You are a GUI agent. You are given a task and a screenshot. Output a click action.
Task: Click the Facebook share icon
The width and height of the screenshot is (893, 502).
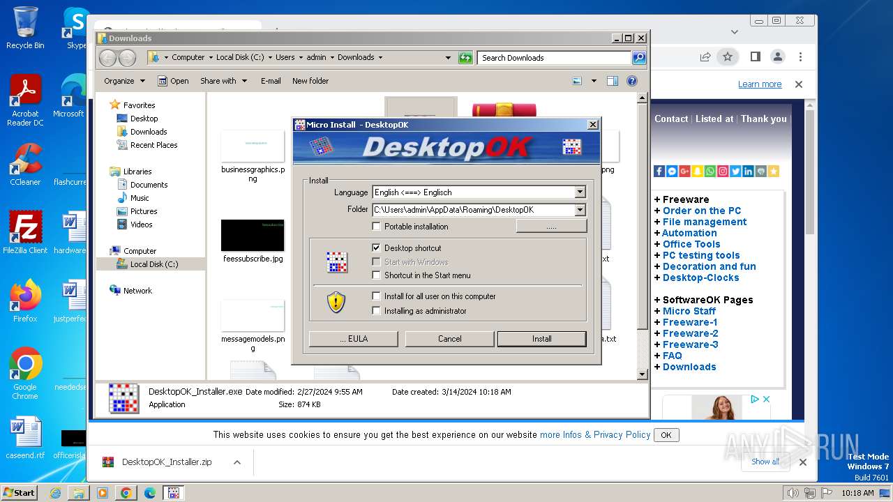pos(659,171)
